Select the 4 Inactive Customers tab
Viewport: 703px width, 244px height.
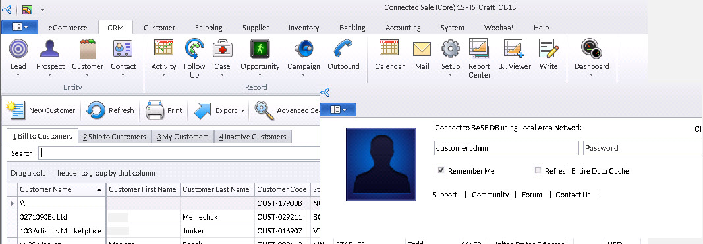(252, 137)
